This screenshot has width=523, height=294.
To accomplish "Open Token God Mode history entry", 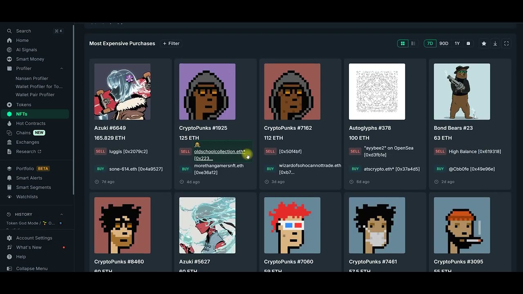I will pyautogui.click(x=31, y=223).
